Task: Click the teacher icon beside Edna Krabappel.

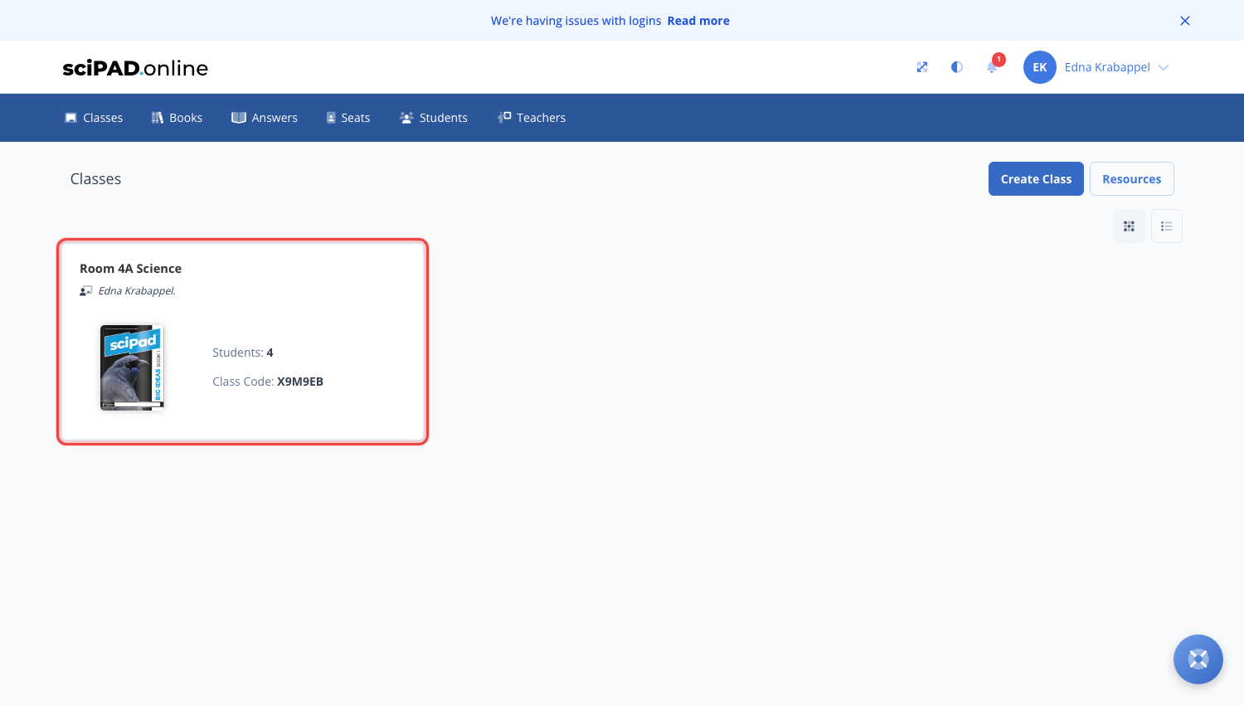Action: 86,291
